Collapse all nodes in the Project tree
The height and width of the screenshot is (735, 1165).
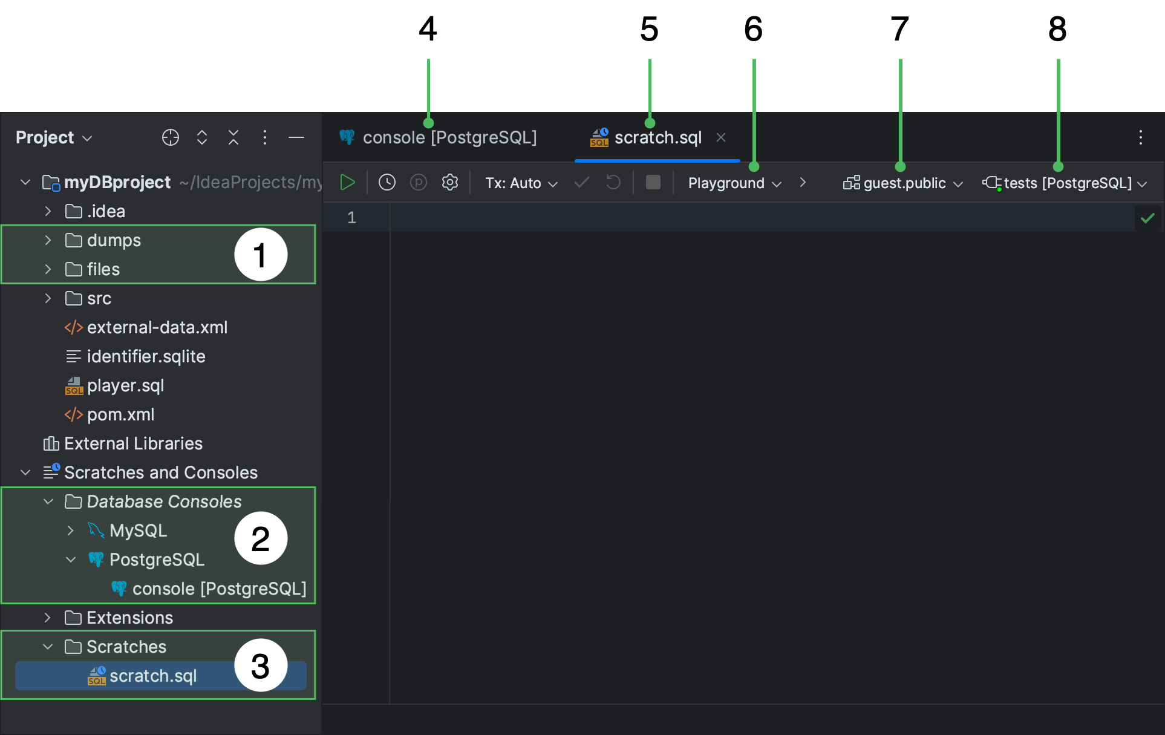click(x=233, y=137)
